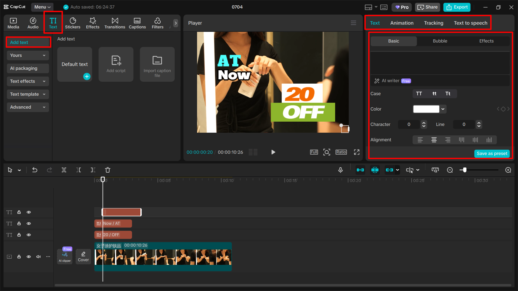Click Save as preset

492,153
